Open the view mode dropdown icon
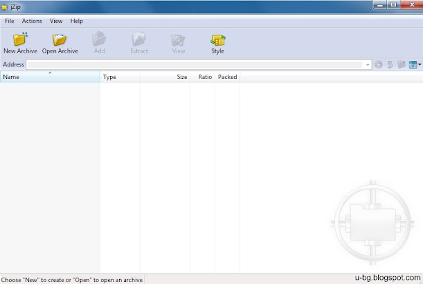This screenshot has height=284, width=423. (415, 64)
